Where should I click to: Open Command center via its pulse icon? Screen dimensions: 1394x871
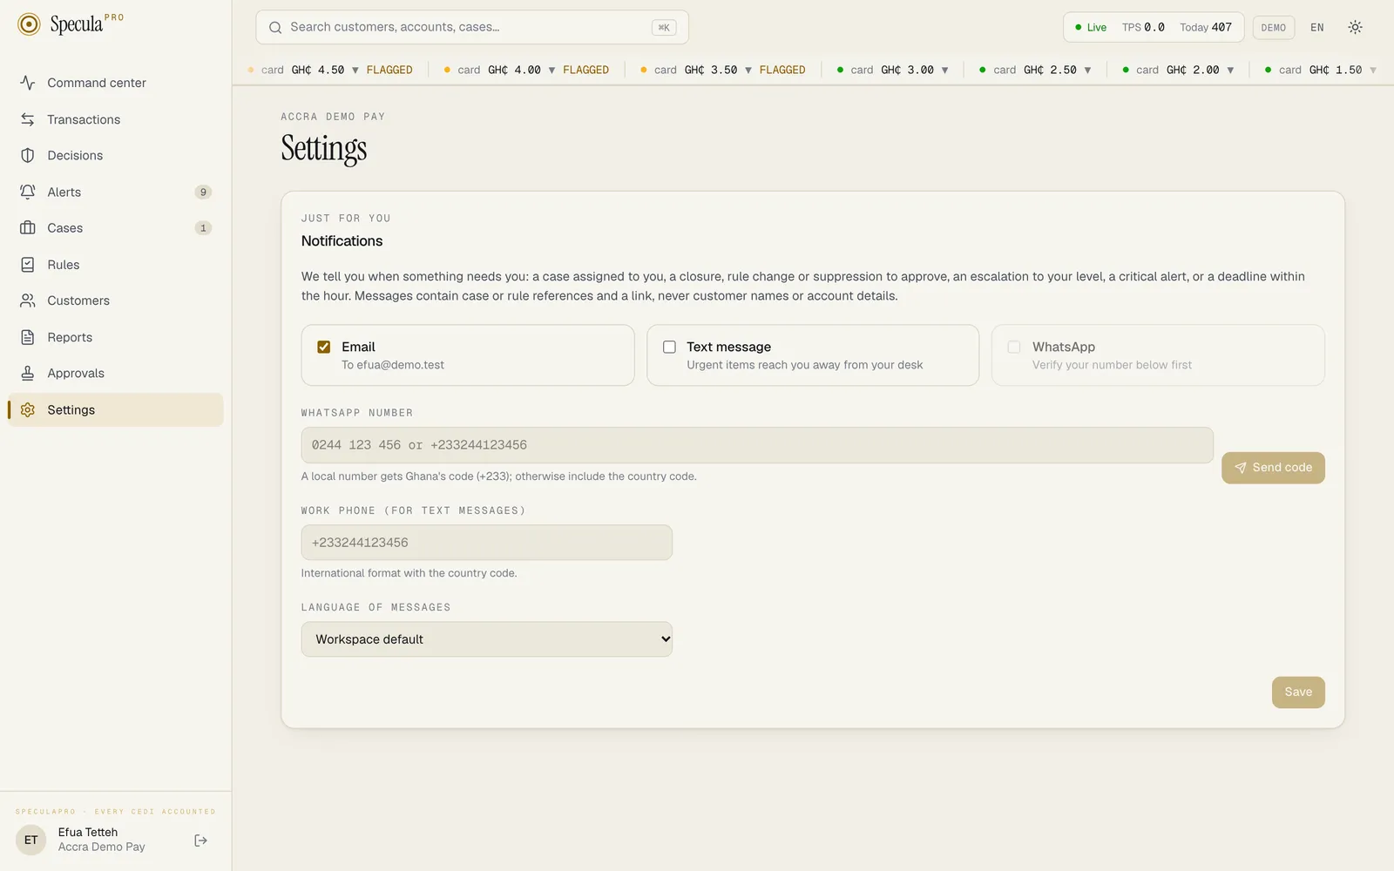(28, 83)
